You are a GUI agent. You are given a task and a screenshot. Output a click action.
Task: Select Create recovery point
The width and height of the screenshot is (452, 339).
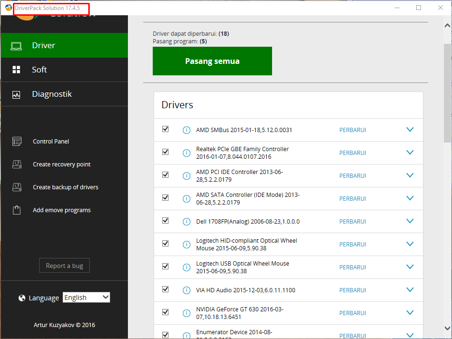click(62, 164)
